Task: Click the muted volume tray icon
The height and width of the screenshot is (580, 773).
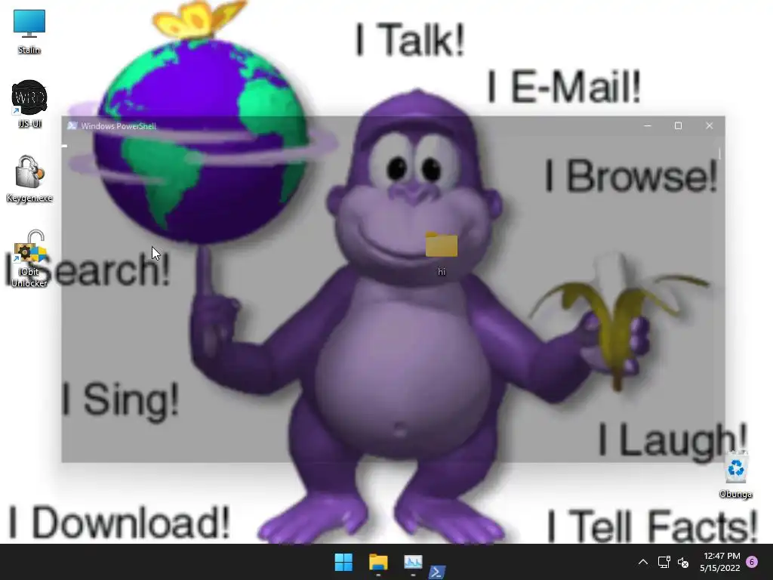Action: [x=682, y=562]
